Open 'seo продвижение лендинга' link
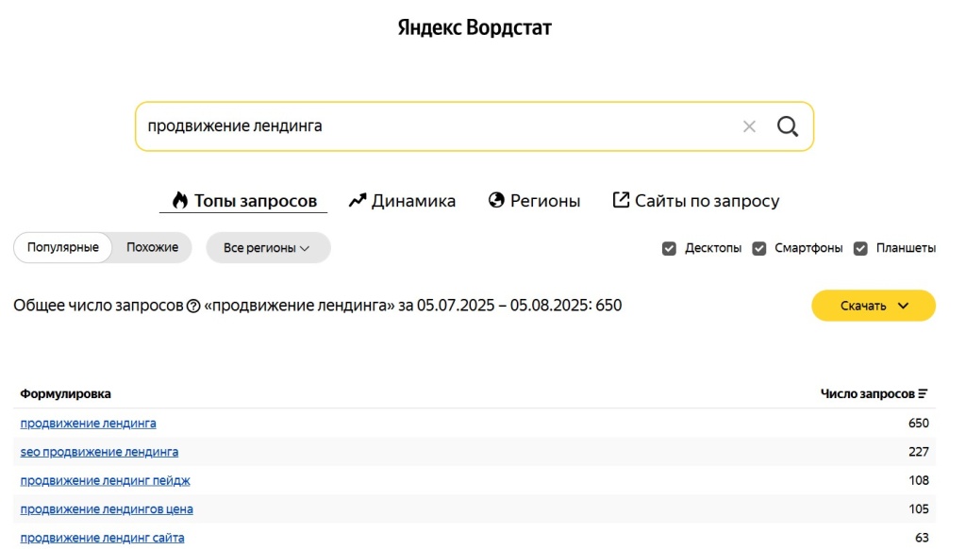This screenshot has height=549, width=966. click(x=99, y=452)
